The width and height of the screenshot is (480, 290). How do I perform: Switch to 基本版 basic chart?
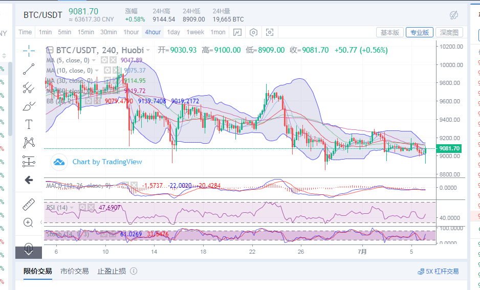pyautogui.click(x=390, y=32)
